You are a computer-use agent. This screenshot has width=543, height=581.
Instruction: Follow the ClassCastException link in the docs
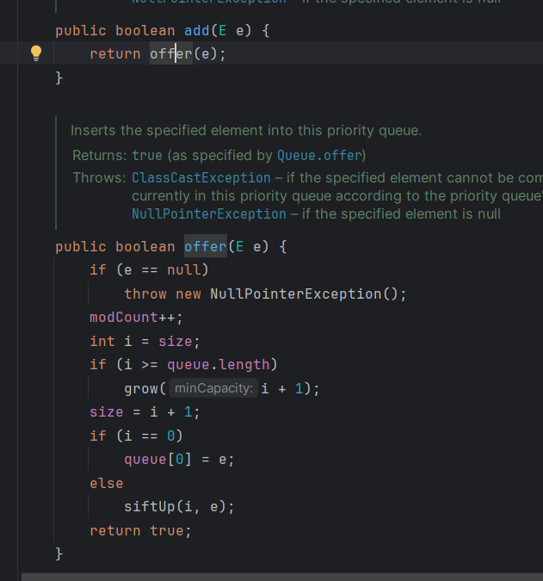click(x=201, y=177)
